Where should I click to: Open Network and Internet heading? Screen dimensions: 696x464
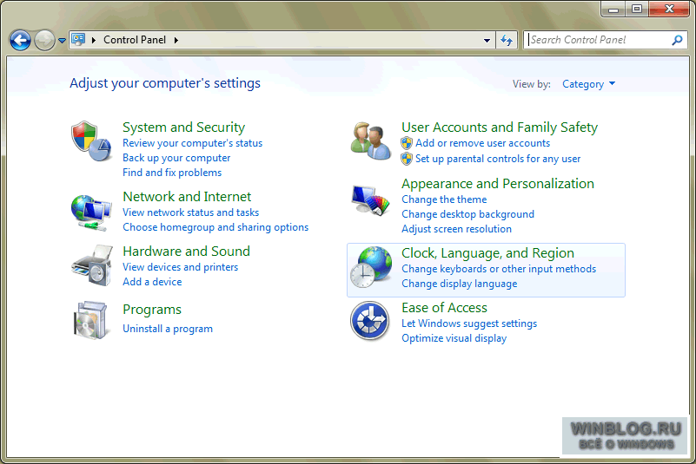tap(187, 196)
